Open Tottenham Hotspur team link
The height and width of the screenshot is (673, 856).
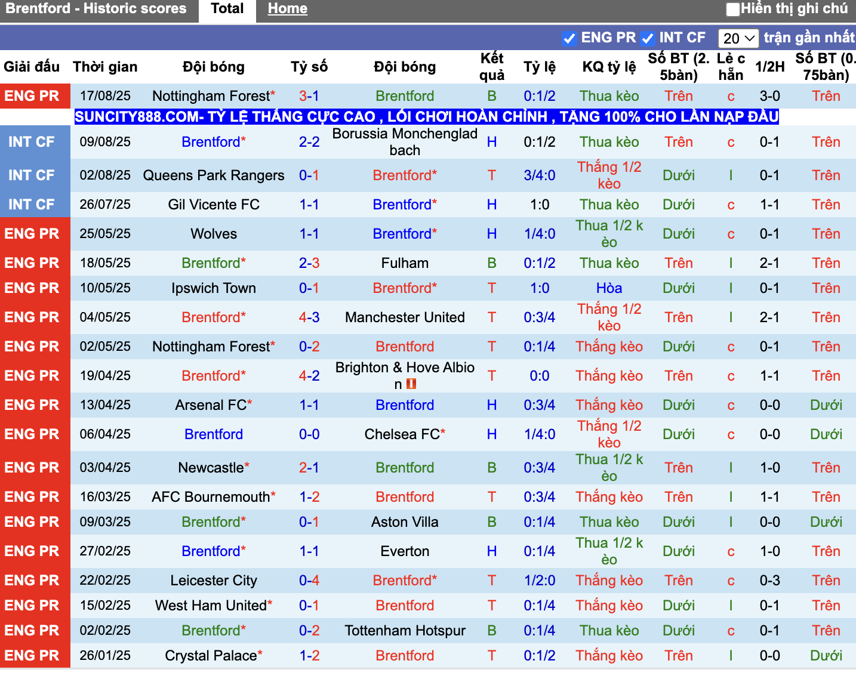(405, 631)
